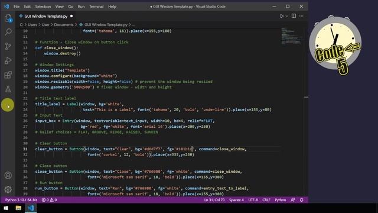This screenshot has height=213, width=378.
Task: Open the Source Control view
Action: click(x=8, y=46)
